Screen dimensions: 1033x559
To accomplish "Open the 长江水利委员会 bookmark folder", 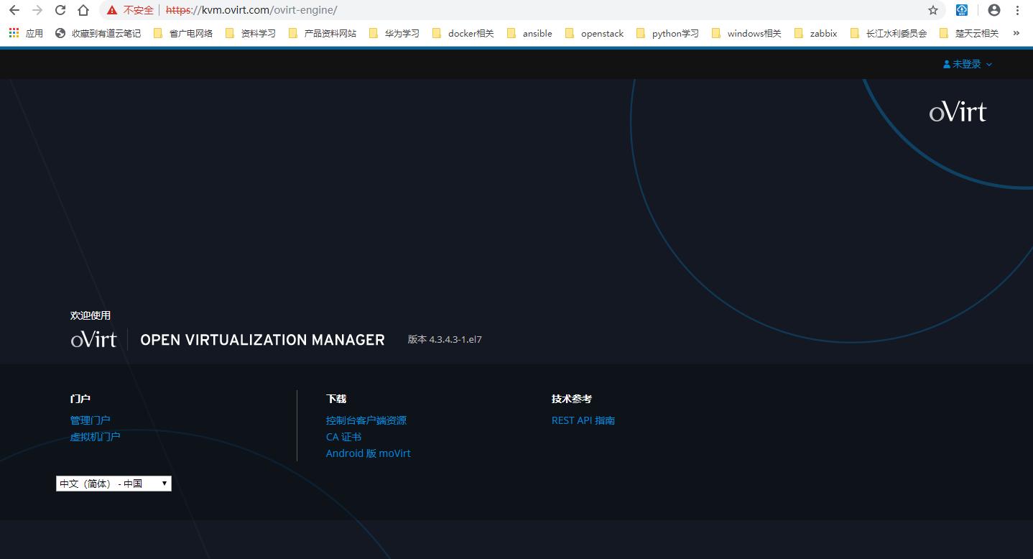I will (889, 33).
